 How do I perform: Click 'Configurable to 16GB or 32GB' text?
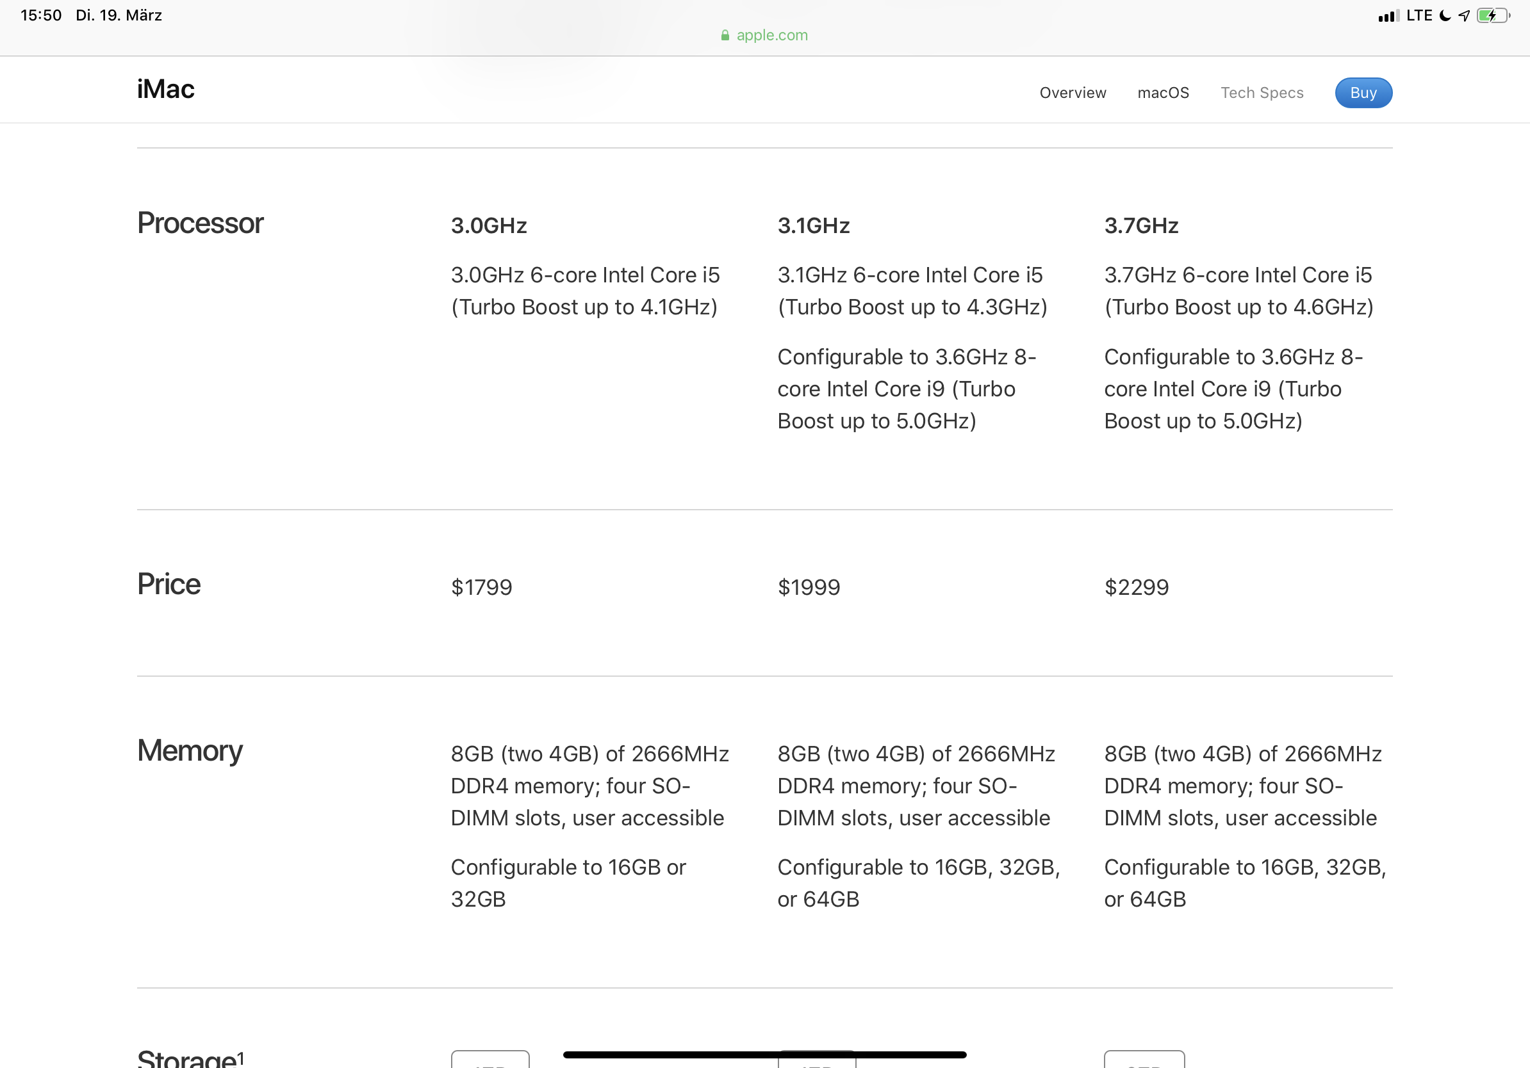click(568, 883)
